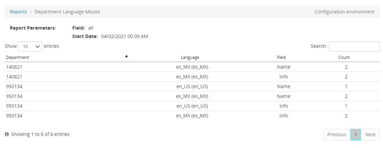Open the Reports breadcrumb link
383x148 pixels.
[18, 12]
